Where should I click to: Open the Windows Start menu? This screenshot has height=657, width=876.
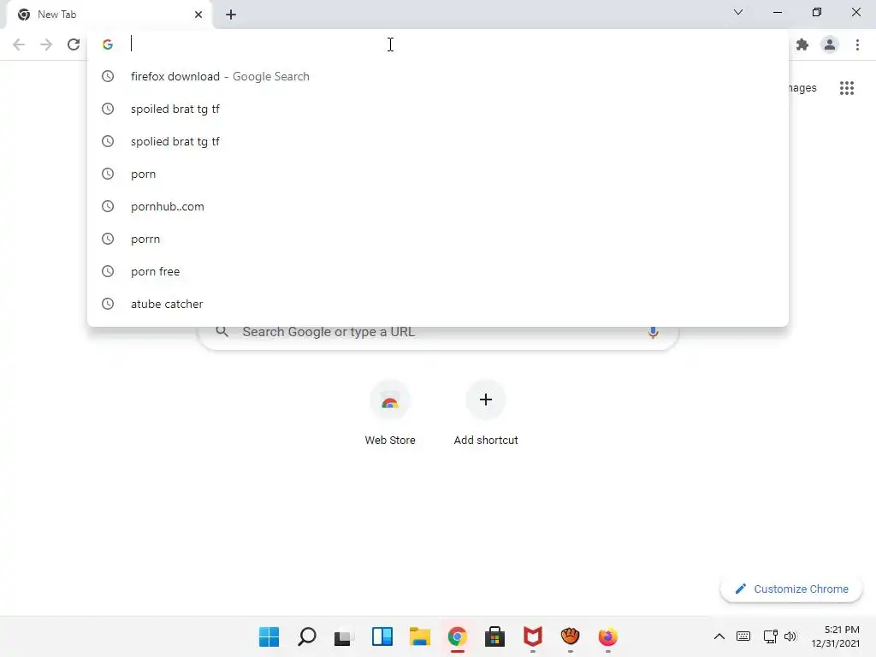269,636
